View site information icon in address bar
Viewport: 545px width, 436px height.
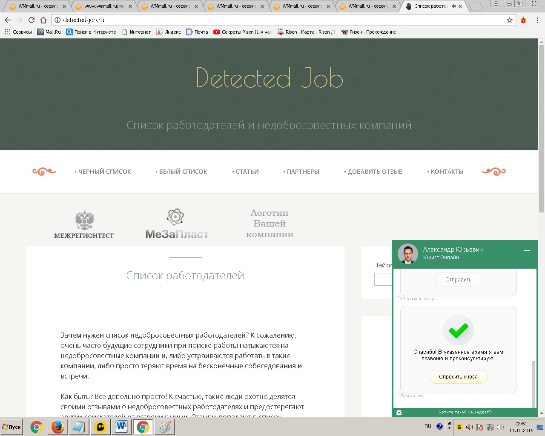57,20
